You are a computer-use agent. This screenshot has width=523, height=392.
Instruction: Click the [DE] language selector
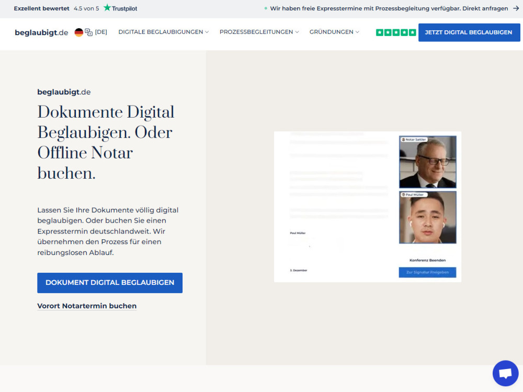101,32
